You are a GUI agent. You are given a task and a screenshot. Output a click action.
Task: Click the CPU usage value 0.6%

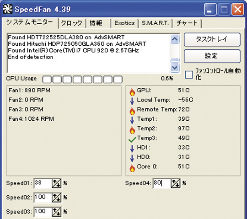point(167,78)
